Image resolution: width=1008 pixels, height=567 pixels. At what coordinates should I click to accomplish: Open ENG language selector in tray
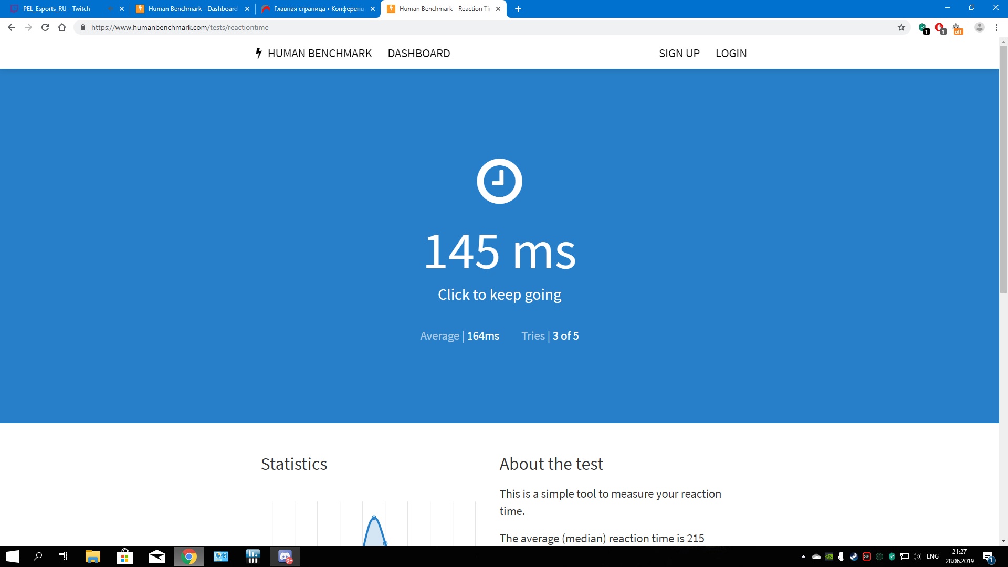click(932, 556)
